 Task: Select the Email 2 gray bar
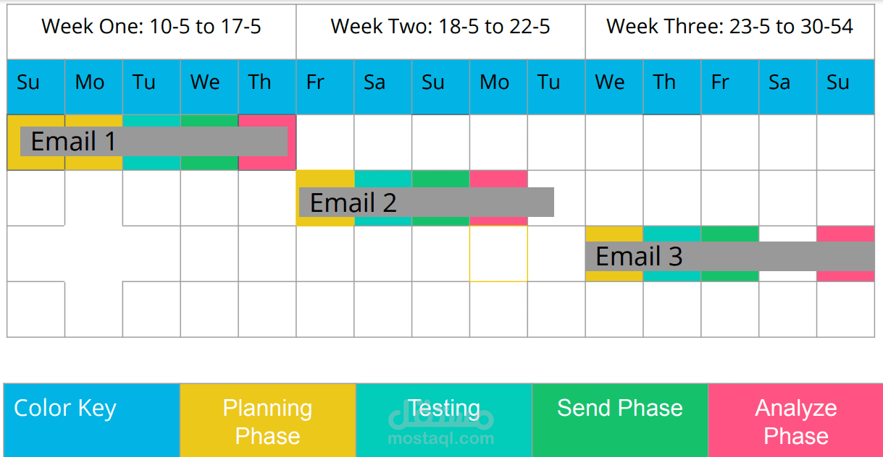[x=427, y=202]
